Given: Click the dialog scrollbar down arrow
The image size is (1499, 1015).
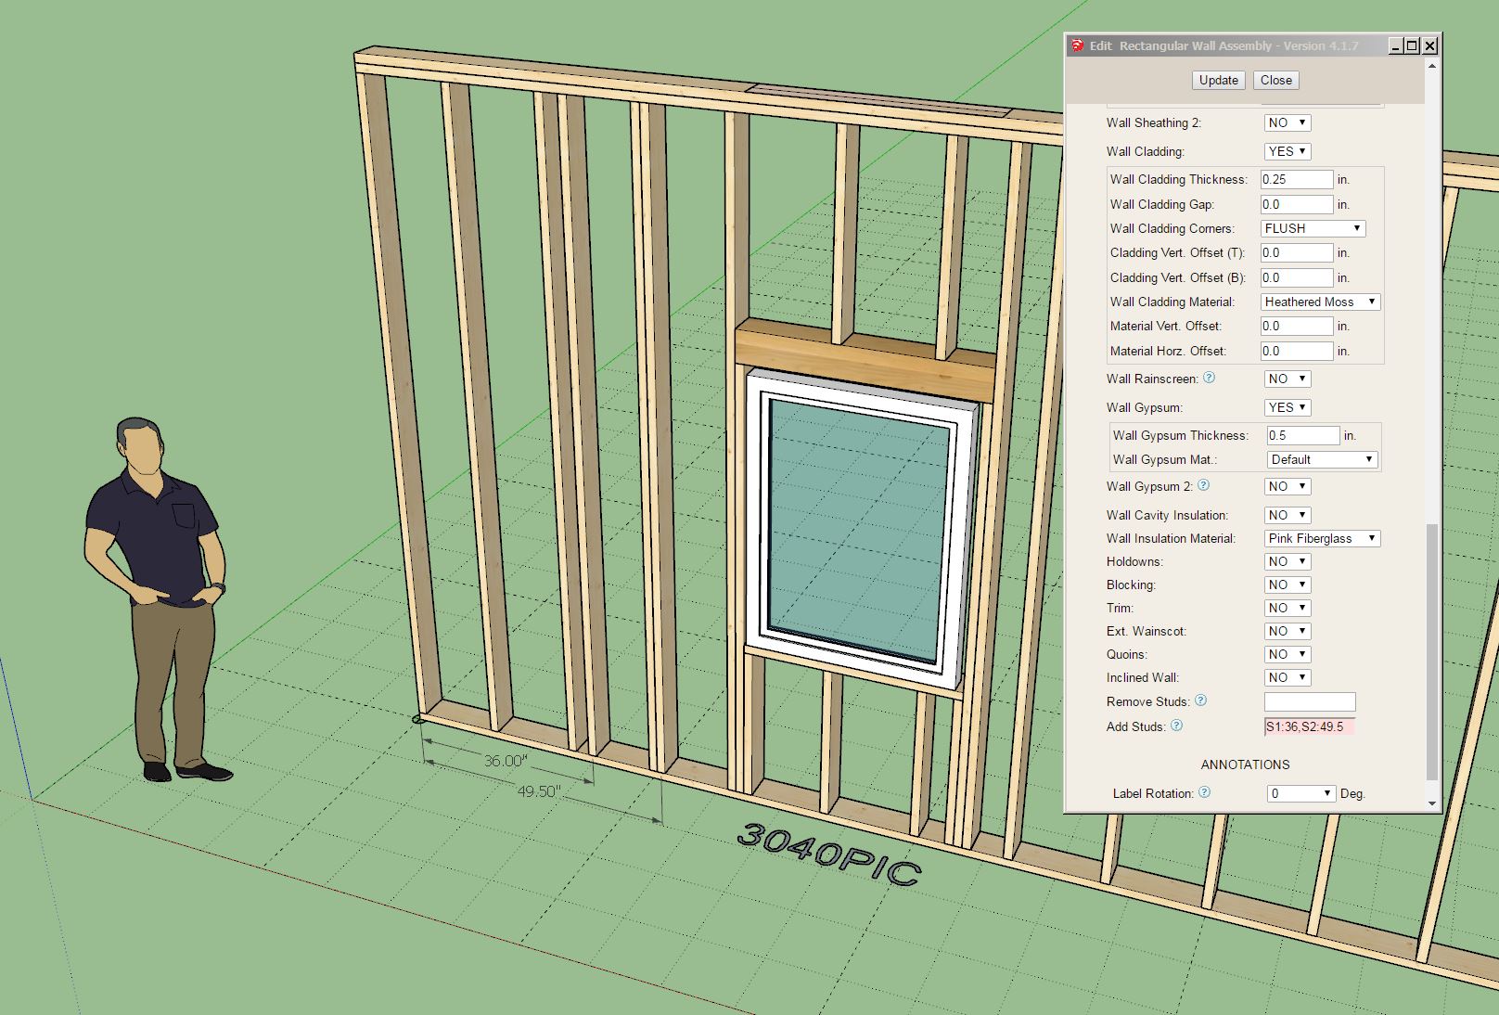Looking at the screenshot, I should pyautogui.click(x=1431, y=803).
